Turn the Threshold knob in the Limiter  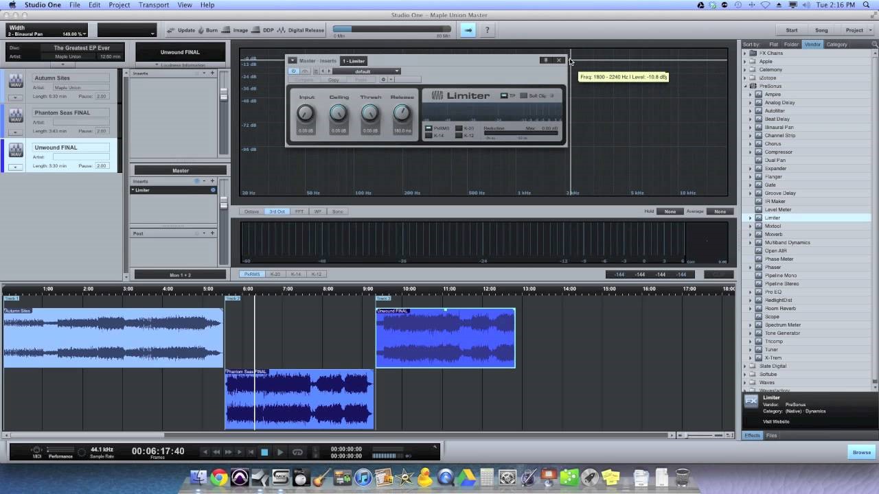pyautogui.click(x=370, y=113)
